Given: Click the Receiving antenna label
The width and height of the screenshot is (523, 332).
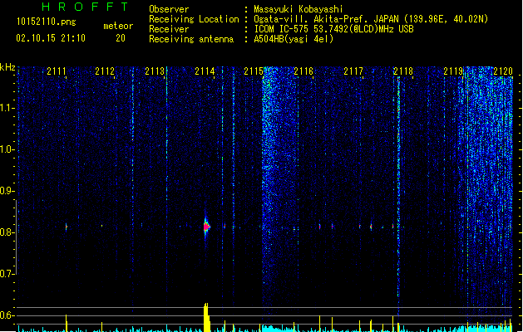Looking at the screenshot, I should (x=191, y=39).
